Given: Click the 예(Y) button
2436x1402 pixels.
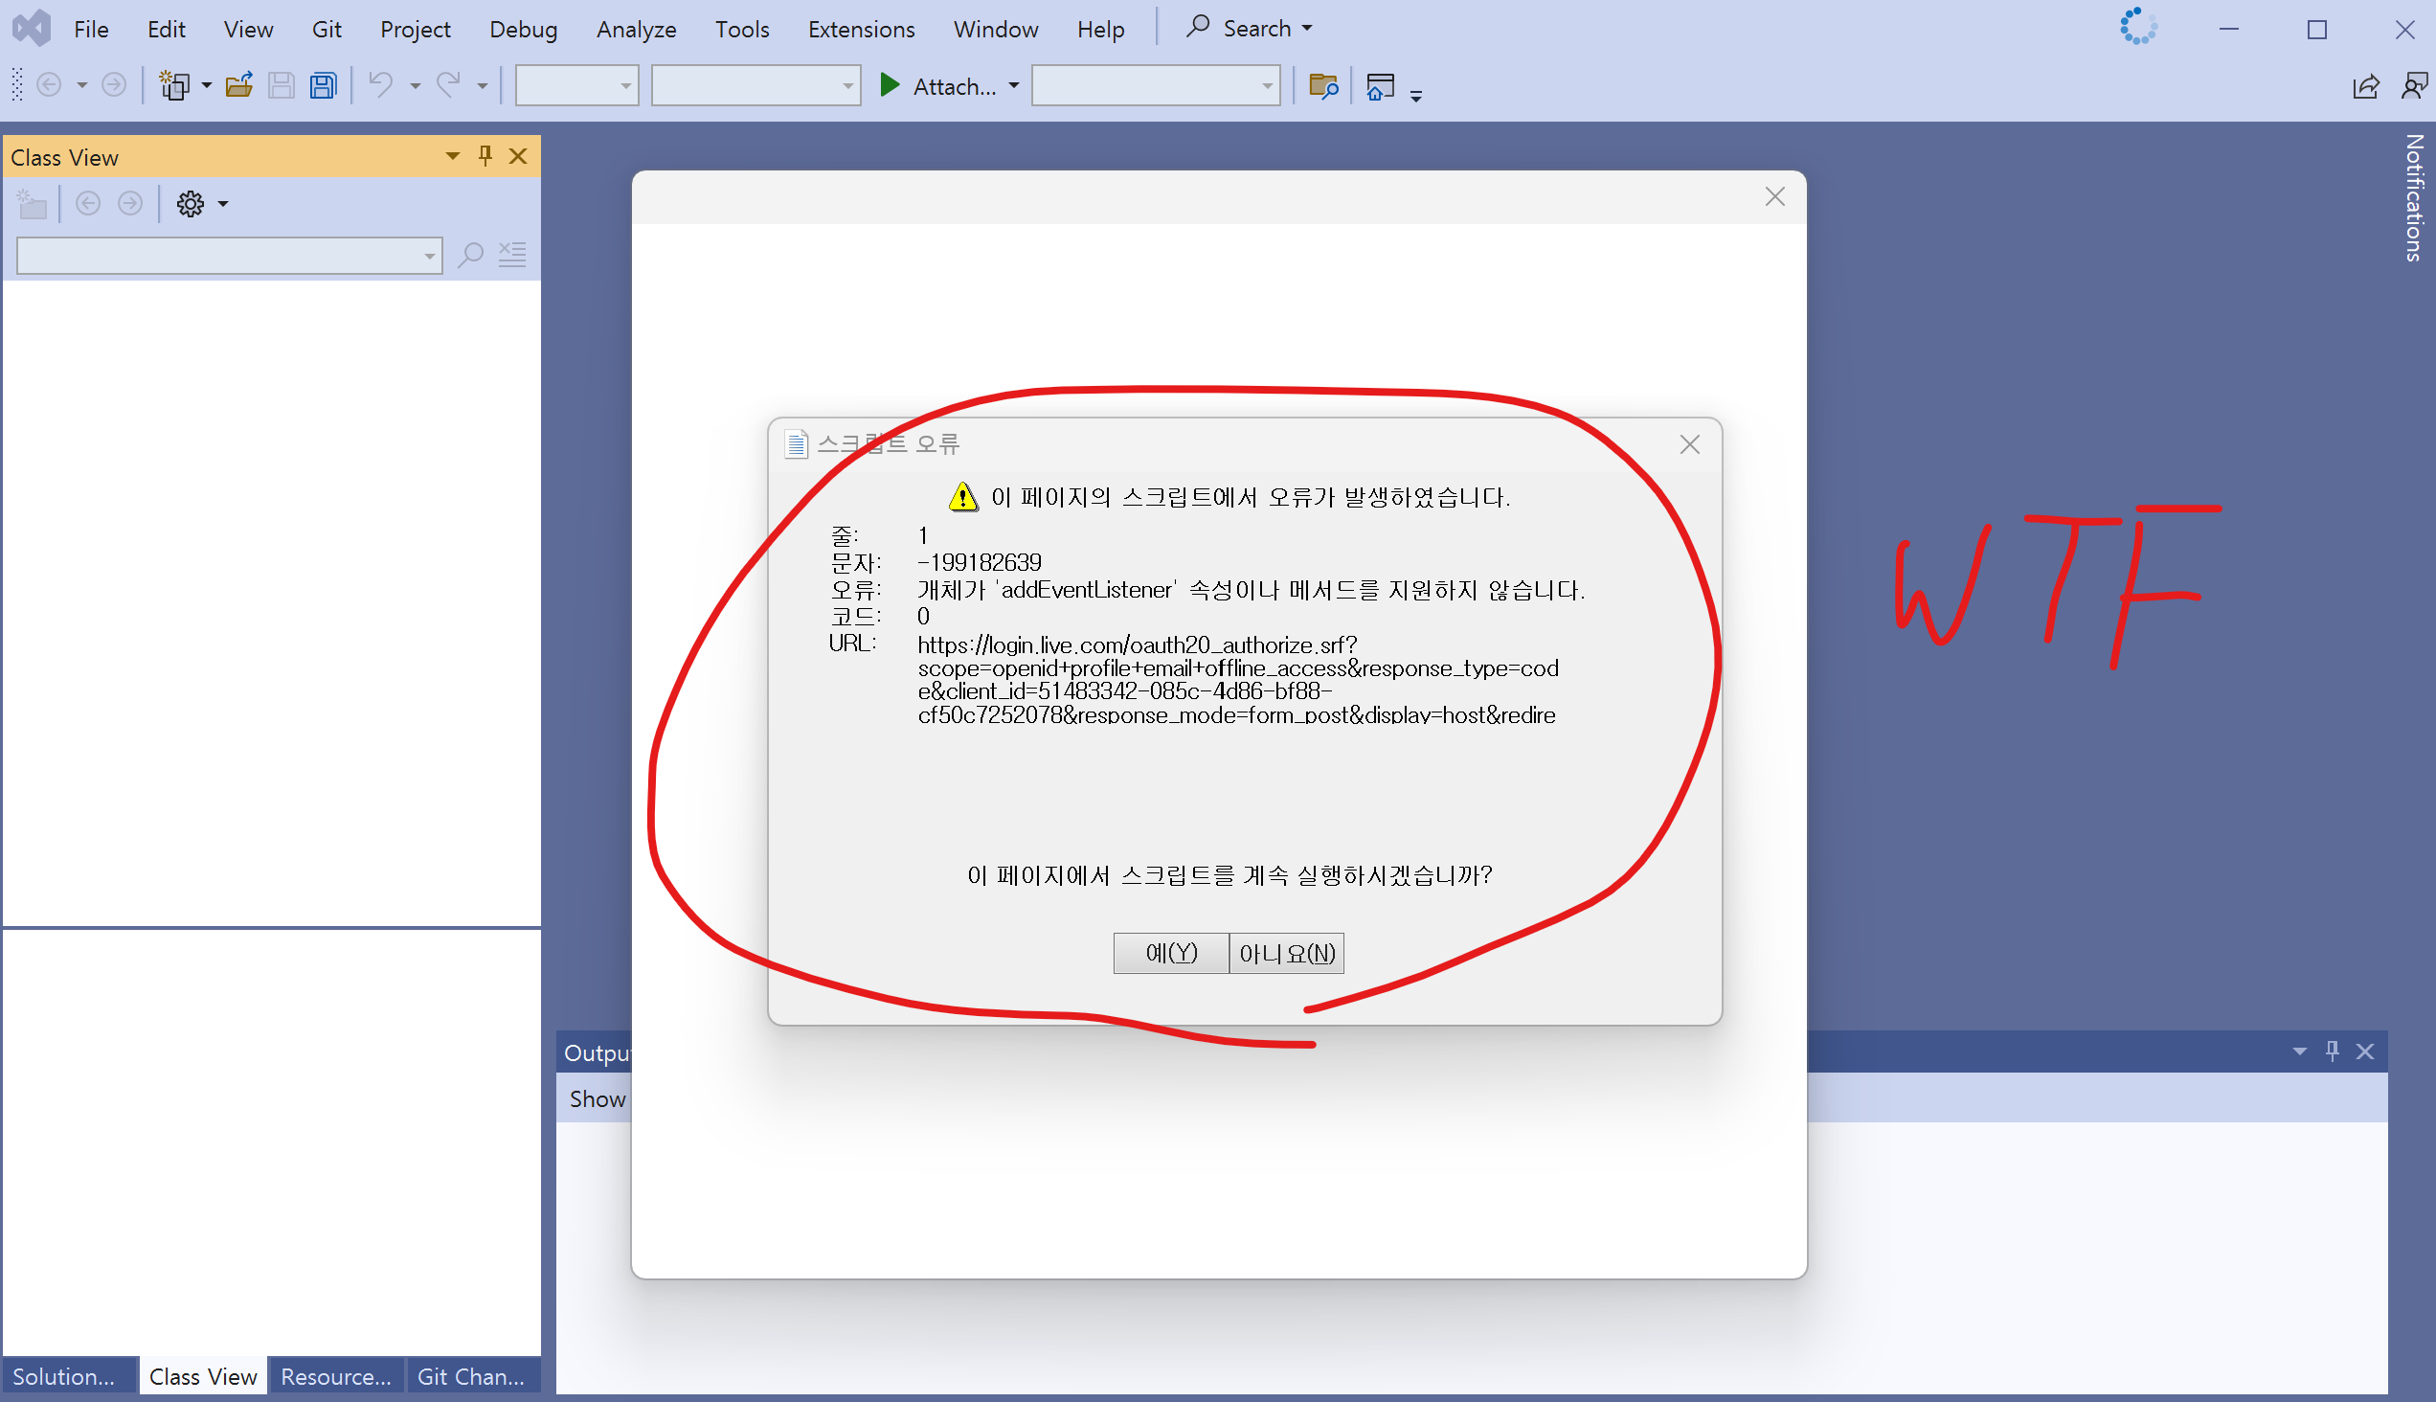Looking at the screenshot, I should tap(1171, 953).
